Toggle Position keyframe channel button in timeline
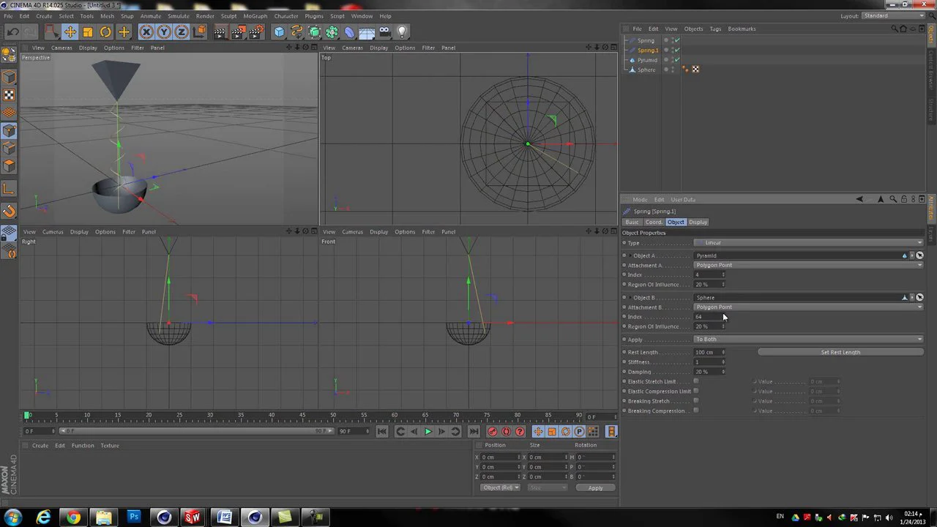 point(538,431)
